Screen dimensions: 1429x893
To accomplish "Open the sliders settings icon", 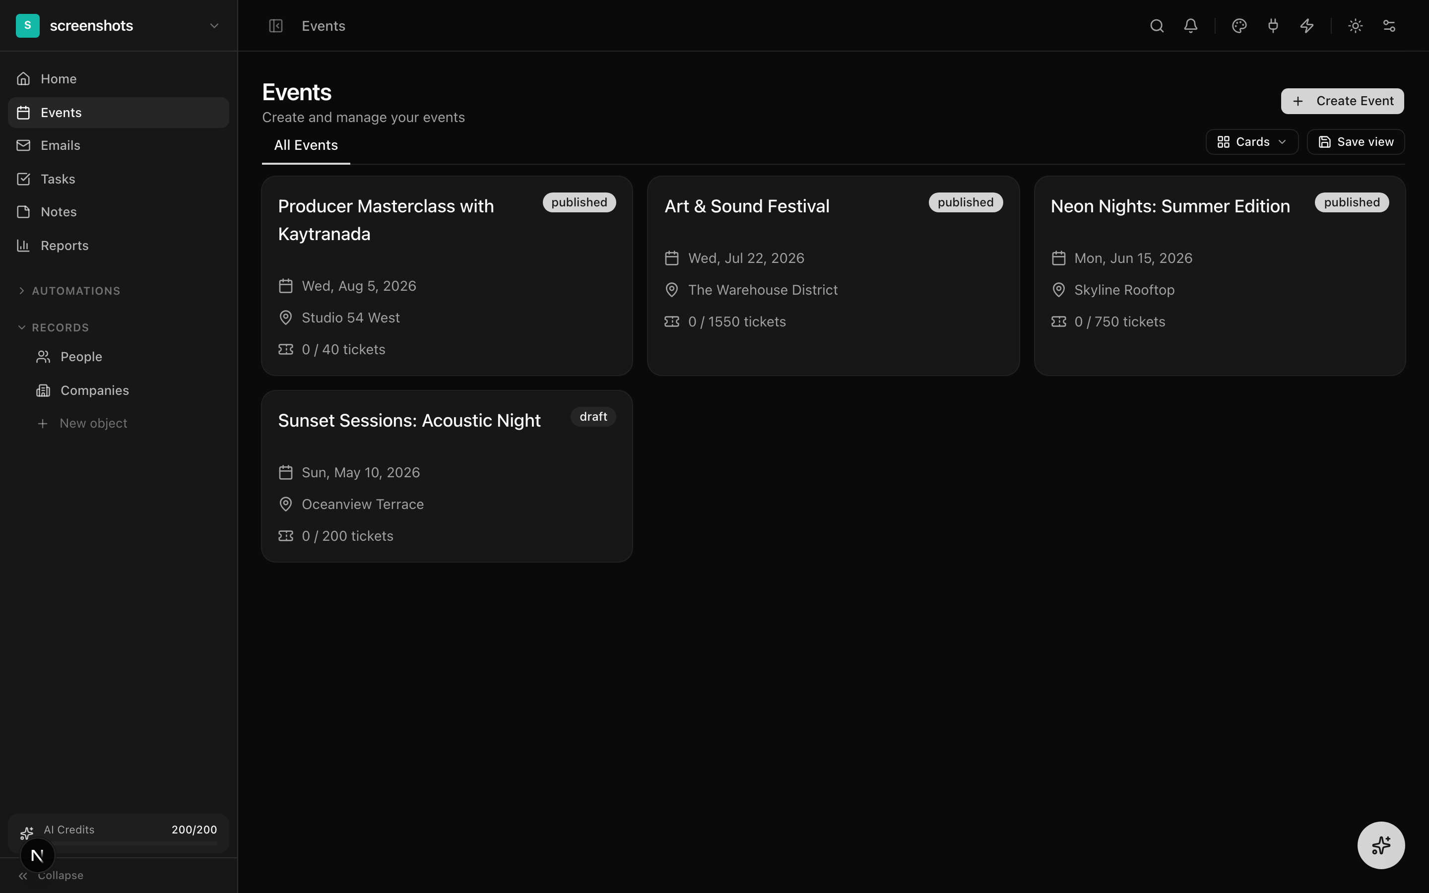I will pos(1389,26).
